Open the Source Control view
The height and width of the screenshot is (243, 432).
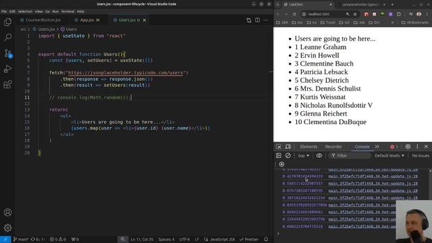coord(7,53)
